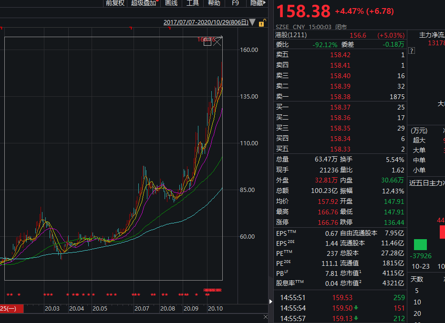
Task: Expand the 隐藏 hide panel arrow
Action: (258, 3)
